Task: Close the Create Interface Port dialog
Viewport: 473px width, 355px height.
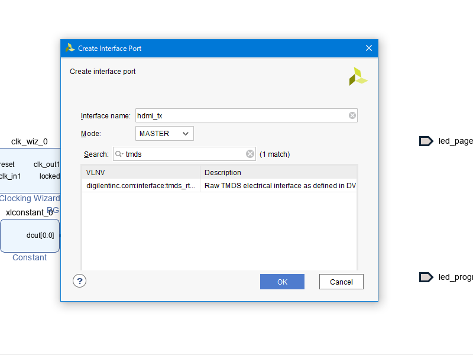Action: coord(369,49)
